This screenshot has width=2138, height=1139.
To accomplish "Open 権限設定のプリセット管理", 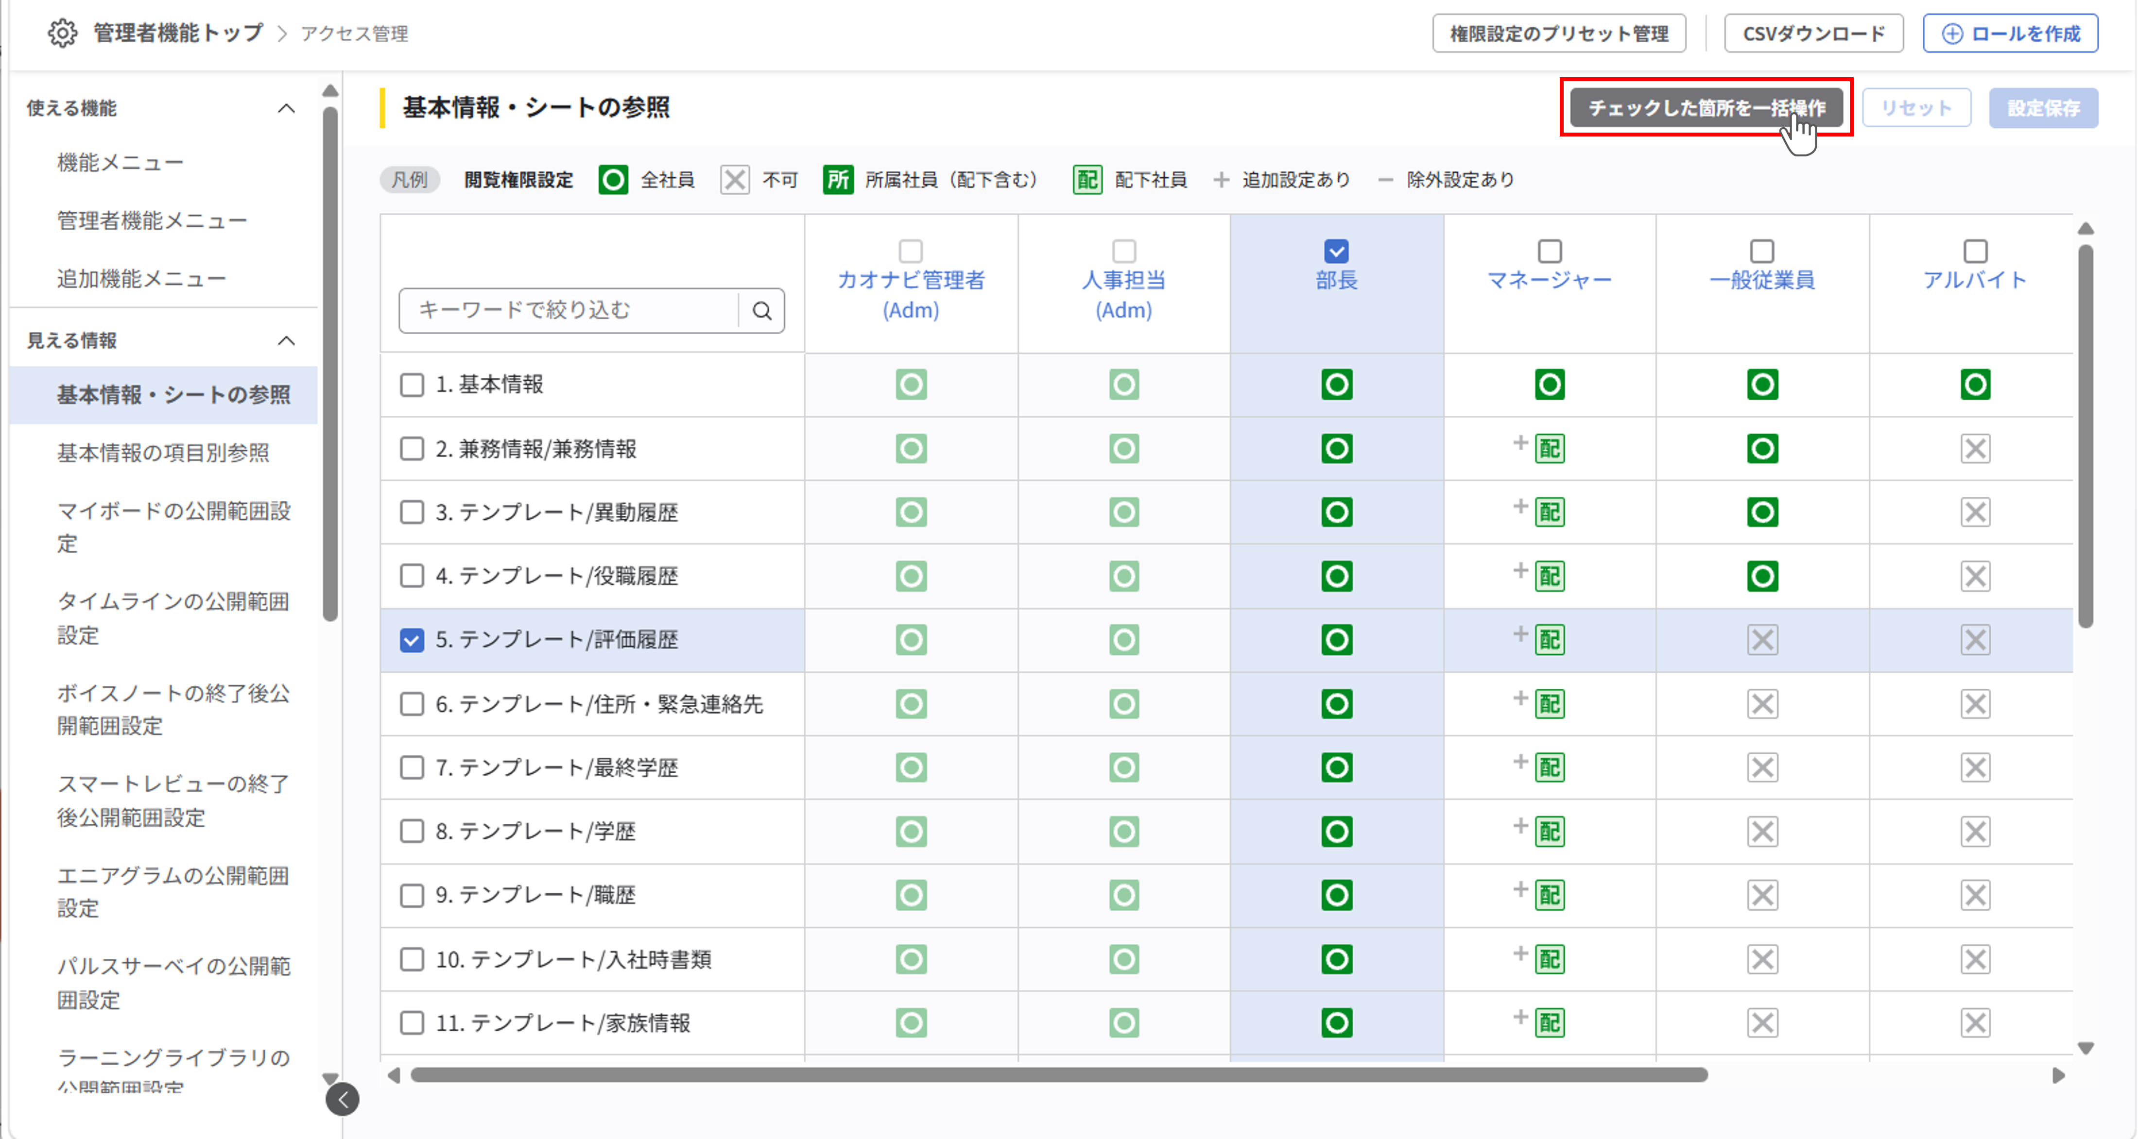I will [x=1559, y=33].
